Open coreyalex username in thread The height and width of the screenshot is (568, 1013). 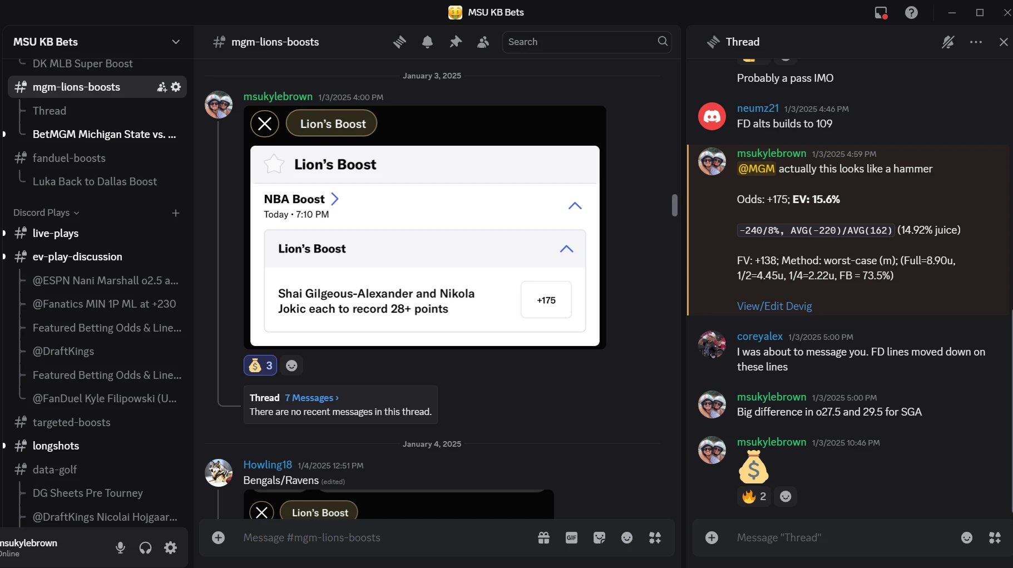pyautogui.click(x=760, y=336)
